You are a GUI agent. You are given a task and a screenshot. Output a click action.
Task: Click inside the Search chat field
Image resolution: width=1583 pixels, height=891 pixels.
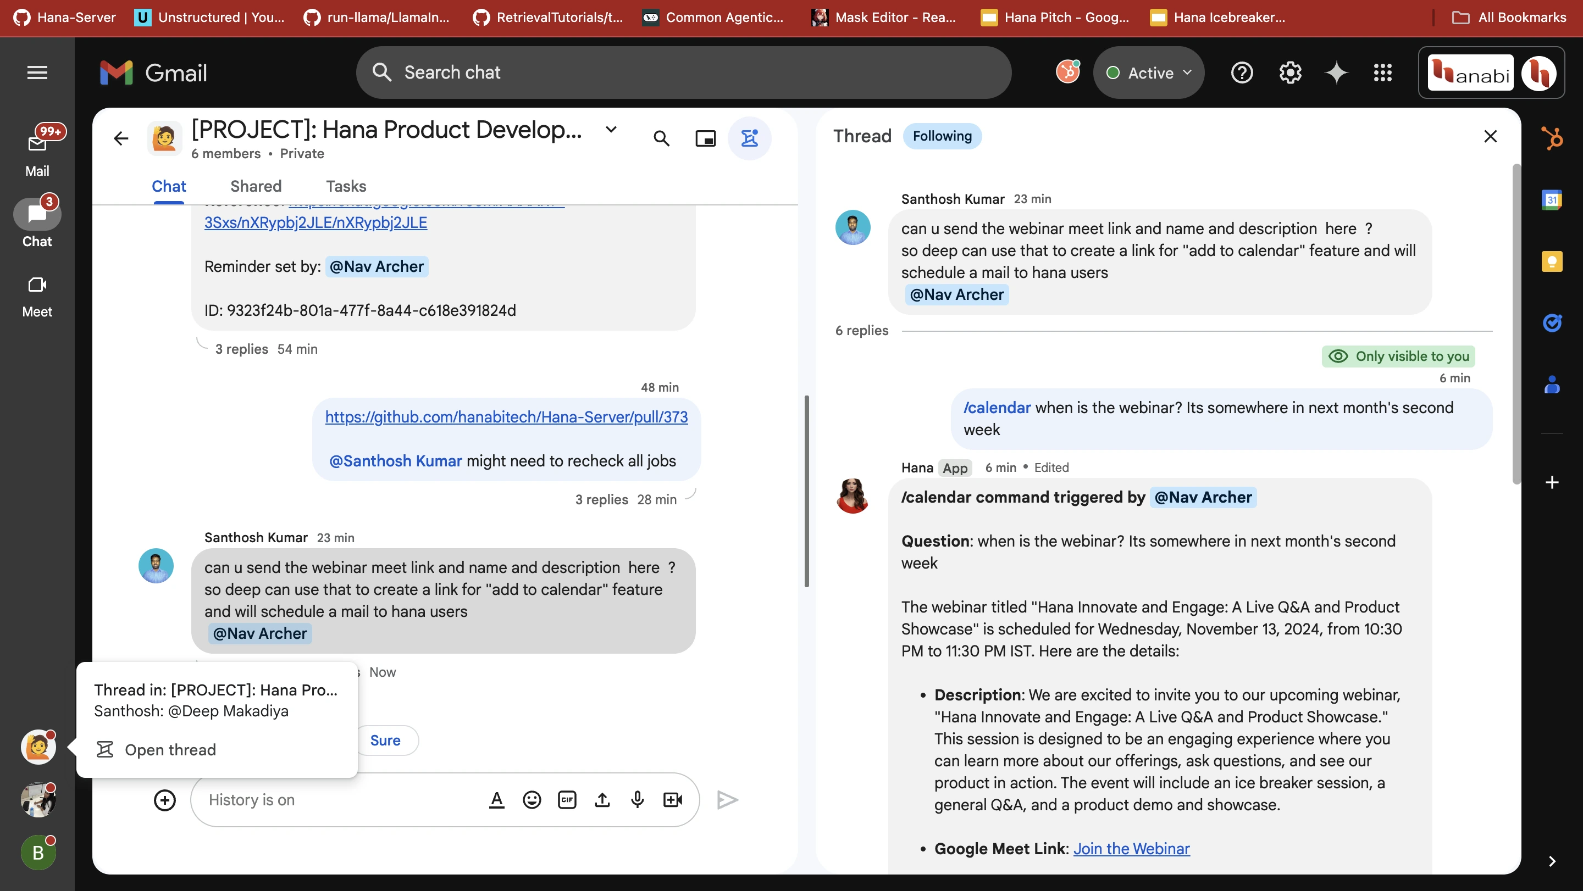click(683, 73)
